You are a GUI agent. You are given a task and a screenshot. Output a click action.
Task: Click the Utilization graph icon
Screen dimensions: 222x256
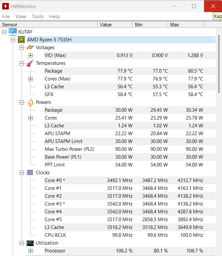(x=30, y=243)
